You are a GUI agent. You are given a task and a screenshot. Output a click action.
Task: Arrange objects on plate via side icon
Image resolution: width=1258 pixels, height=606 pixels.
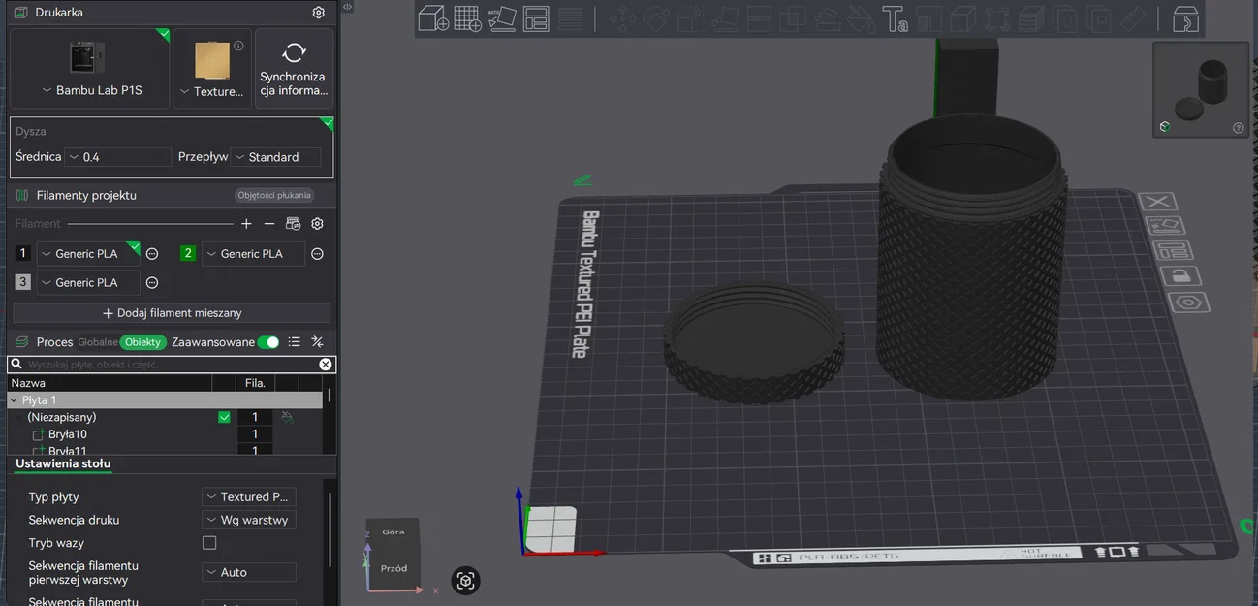(1172, 252)
